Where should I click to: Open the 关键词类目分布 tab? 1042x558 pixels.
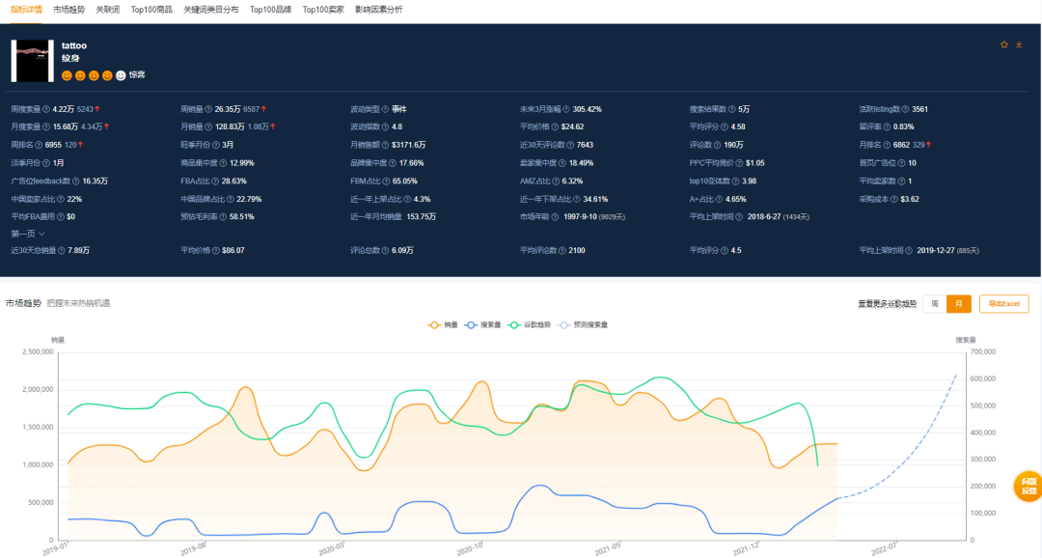click(x=210, y=10)
